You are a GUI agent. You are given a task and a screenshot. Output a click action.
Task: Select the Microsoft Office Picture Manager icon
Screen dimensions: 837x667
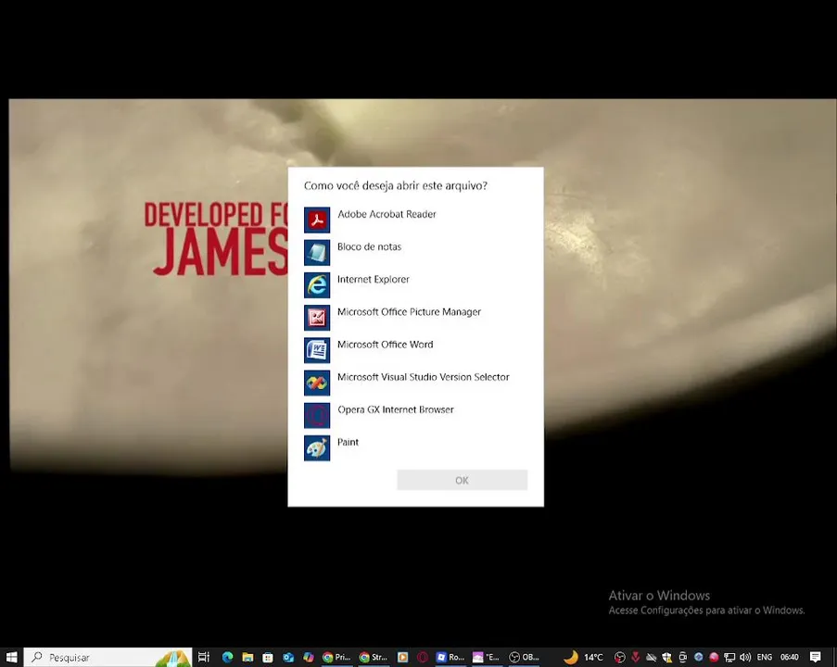pos(317,318)
